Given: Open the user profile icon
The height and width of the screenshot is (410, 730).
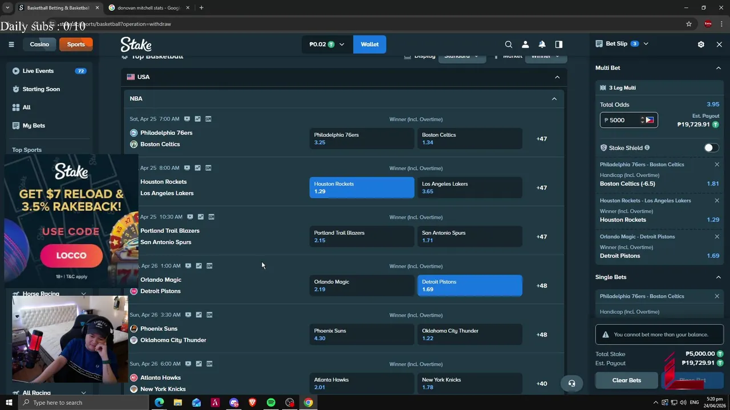Looking at the screenshot, I should coord(525,44).
